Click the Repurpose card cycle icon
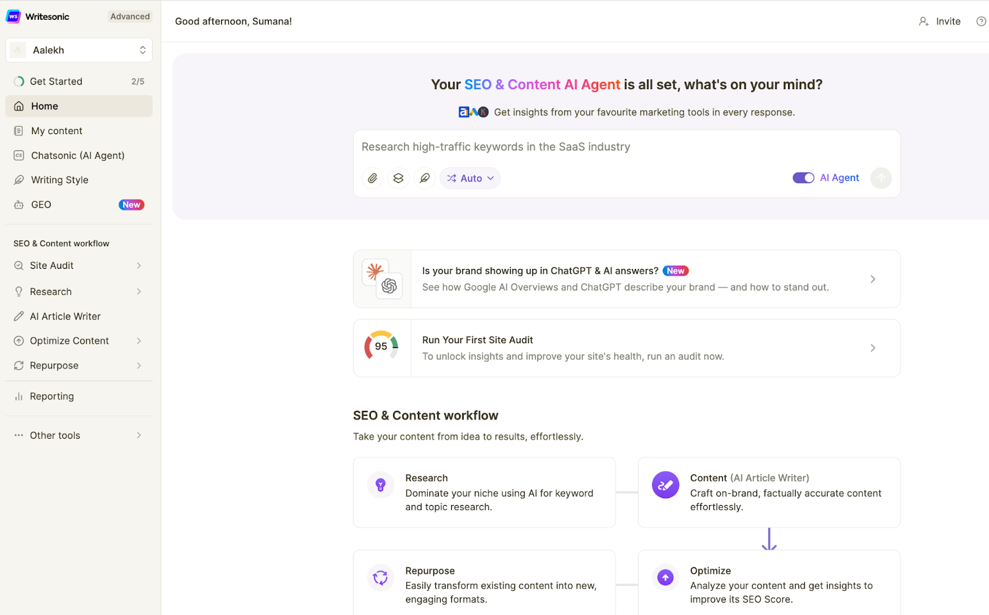The width and height of the screenshot is (989, 615). point(381,577)
